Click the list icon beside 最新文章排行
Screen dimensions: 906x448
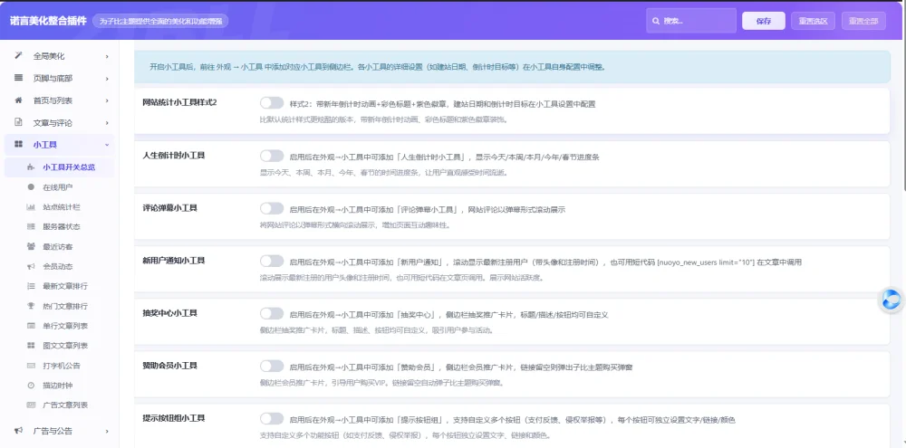[31, 286]
